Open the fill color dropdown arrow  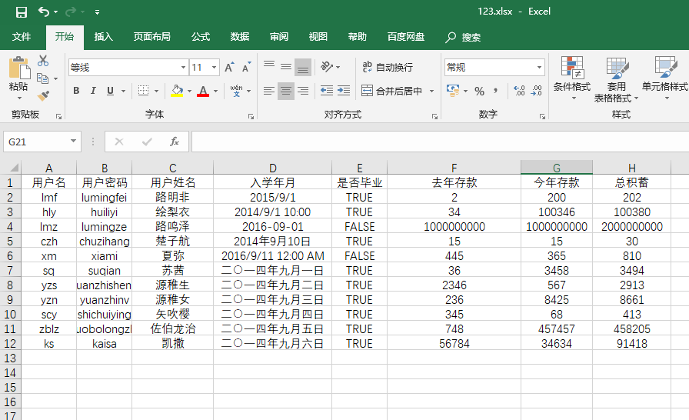tap(189, 91)
